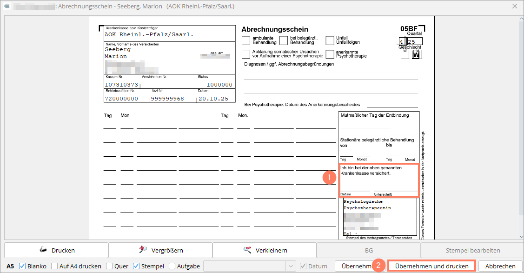
Task: Click the Drucken printer button
Action: [x=56, y=250]
